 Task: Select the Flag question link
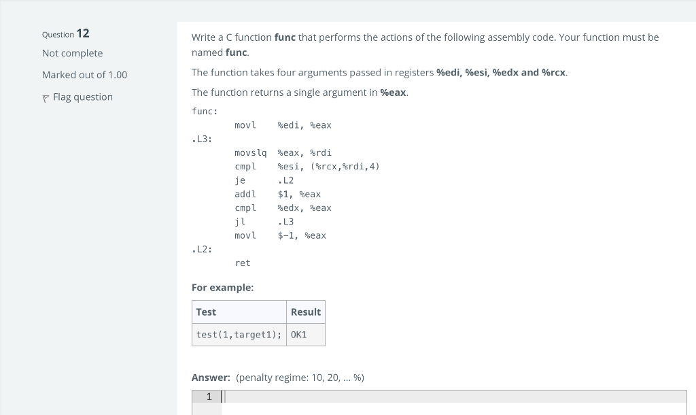point(82,97)
